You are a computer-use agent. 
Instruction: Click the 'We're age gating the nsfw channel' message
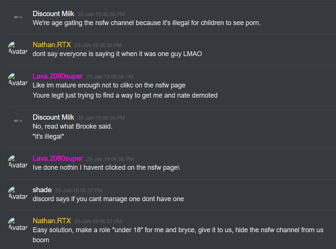click(x=147, y=23)
